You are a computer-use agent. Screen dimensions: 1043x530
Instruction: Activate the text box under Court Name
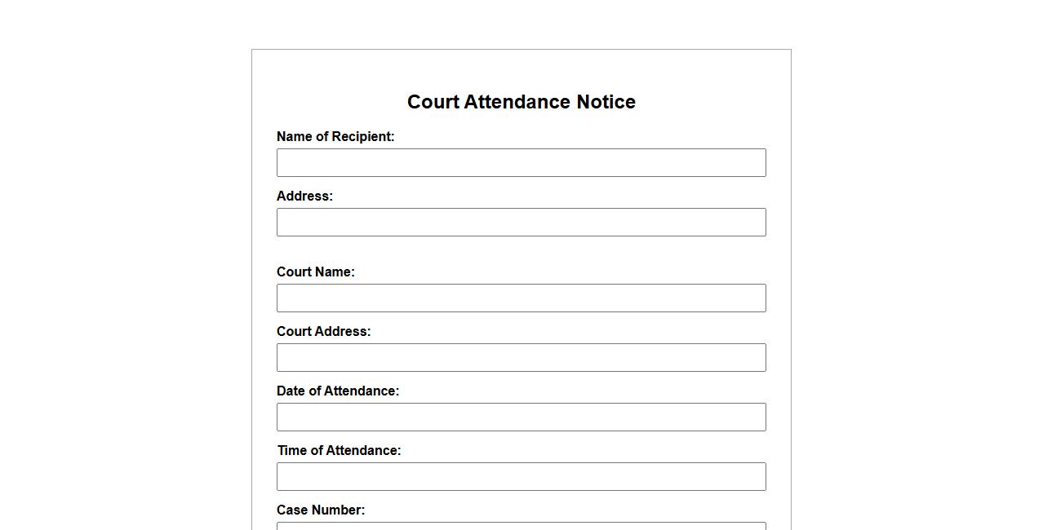(521, 298)
